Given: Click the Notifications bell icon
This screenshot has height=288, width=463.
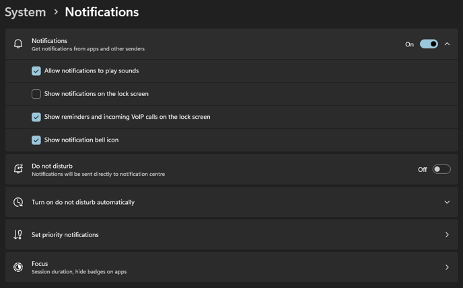Looking at the screenshot, I should coord(18,44).
